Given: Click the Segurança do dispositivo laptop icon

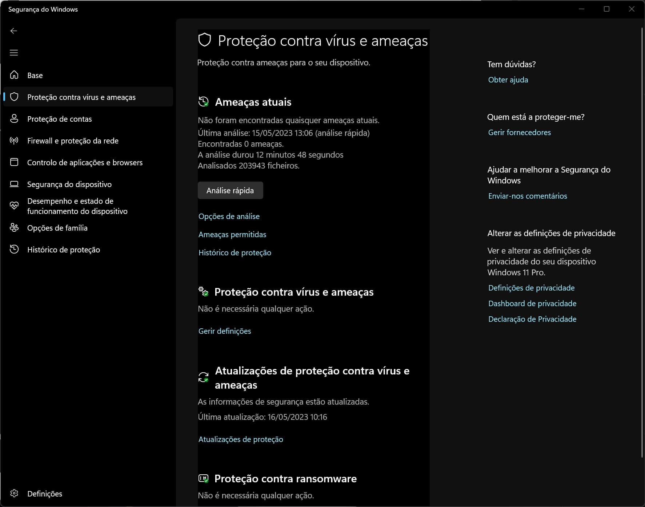Looking at the screenshot, I should (x=14, y=184).
